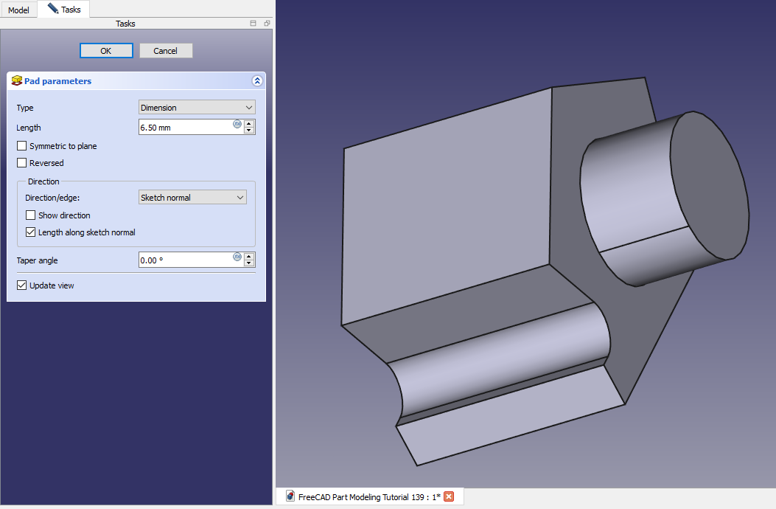Open expression editor in the Length field
The width and height of the screenshot is (776, 509).
[237, 124]
